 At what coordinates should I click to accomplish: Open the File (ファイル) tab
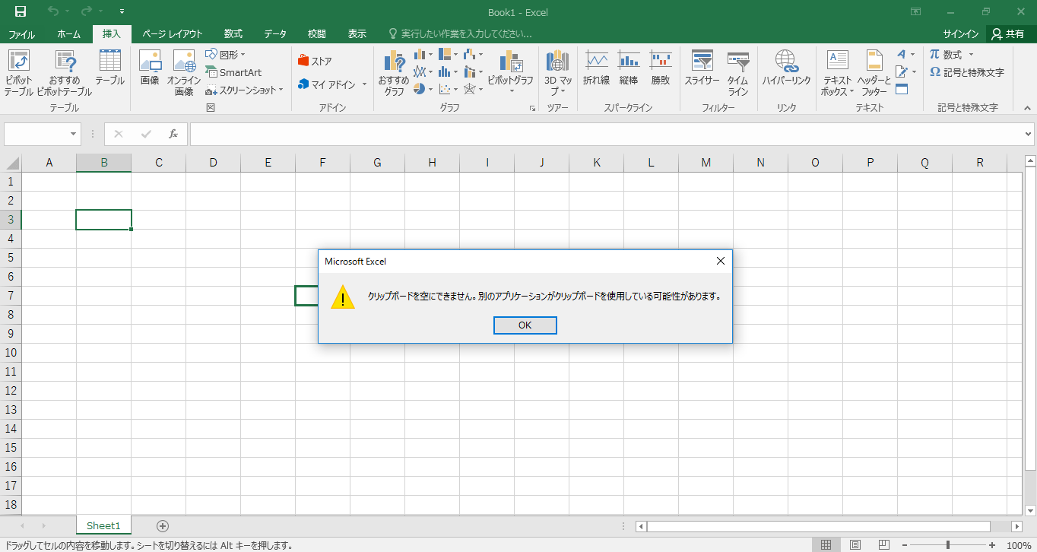21,34
